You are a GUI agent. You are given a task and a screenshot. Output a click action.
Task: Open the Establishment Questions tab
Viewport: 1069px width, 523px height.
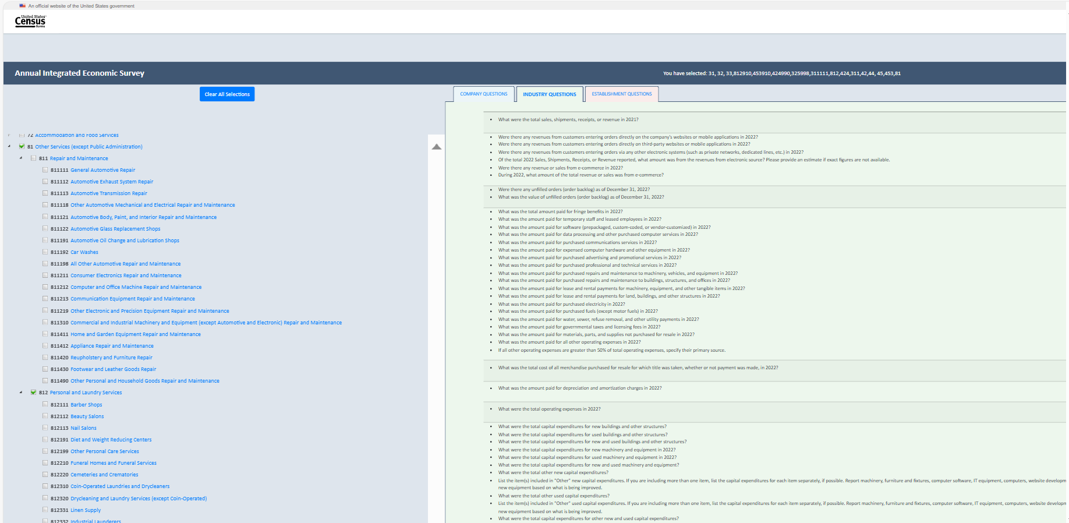pyautogui.click(x=621, y=94)
